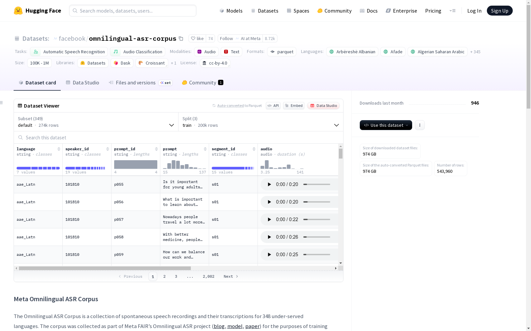Open the paper link in the description
The image size is (531, 331).
pyautogui.click(x=252, y=326)
